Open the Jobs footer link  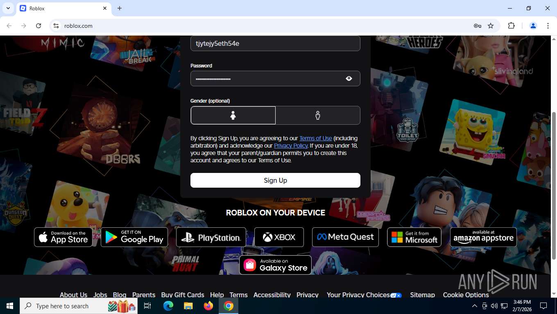coord(100,294)
